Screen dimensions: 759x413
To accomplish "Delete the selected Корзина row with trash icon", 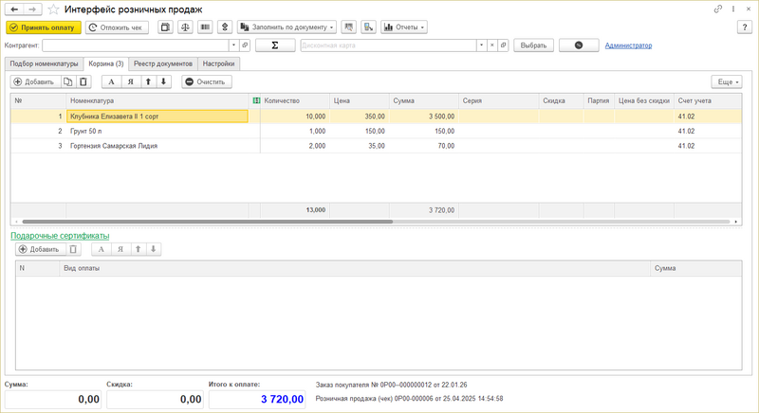I will click(x=83, y=82).
